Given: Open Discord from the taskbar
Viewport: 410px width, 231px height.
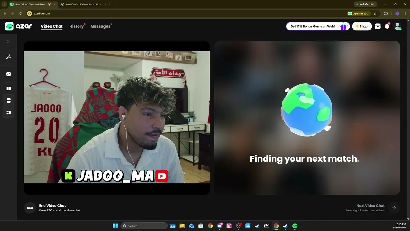Looking at the screenshot, I should tap(220, 226).
